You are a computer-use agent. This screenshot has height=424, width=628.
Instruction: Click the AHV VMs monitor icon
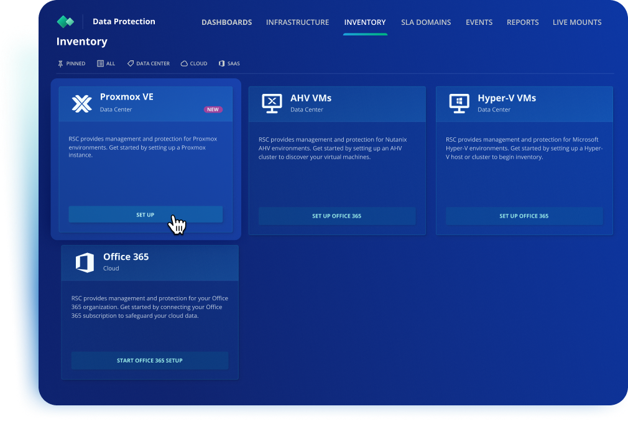pyautogui.click(x=270, y=103)
